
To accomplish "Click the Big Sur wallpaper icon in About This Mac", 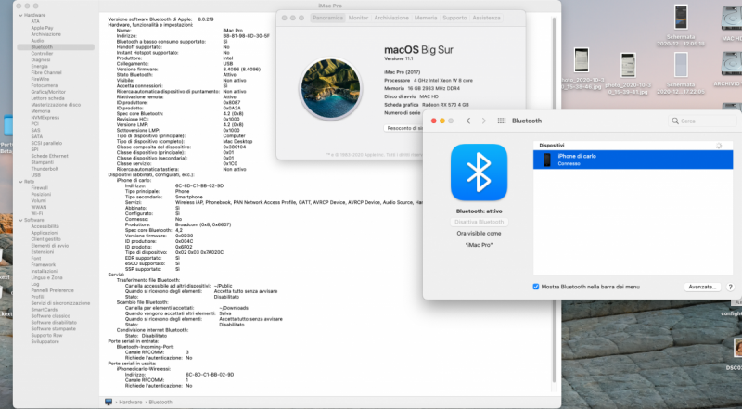I will click(331, 88).
